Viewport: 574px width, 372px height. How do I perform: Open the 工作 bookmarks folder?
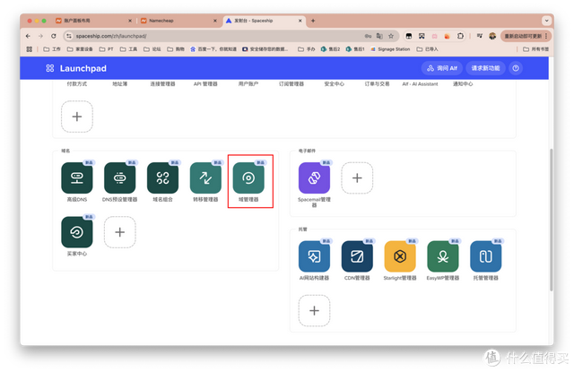pyautogui.click(x=52, y=49)
